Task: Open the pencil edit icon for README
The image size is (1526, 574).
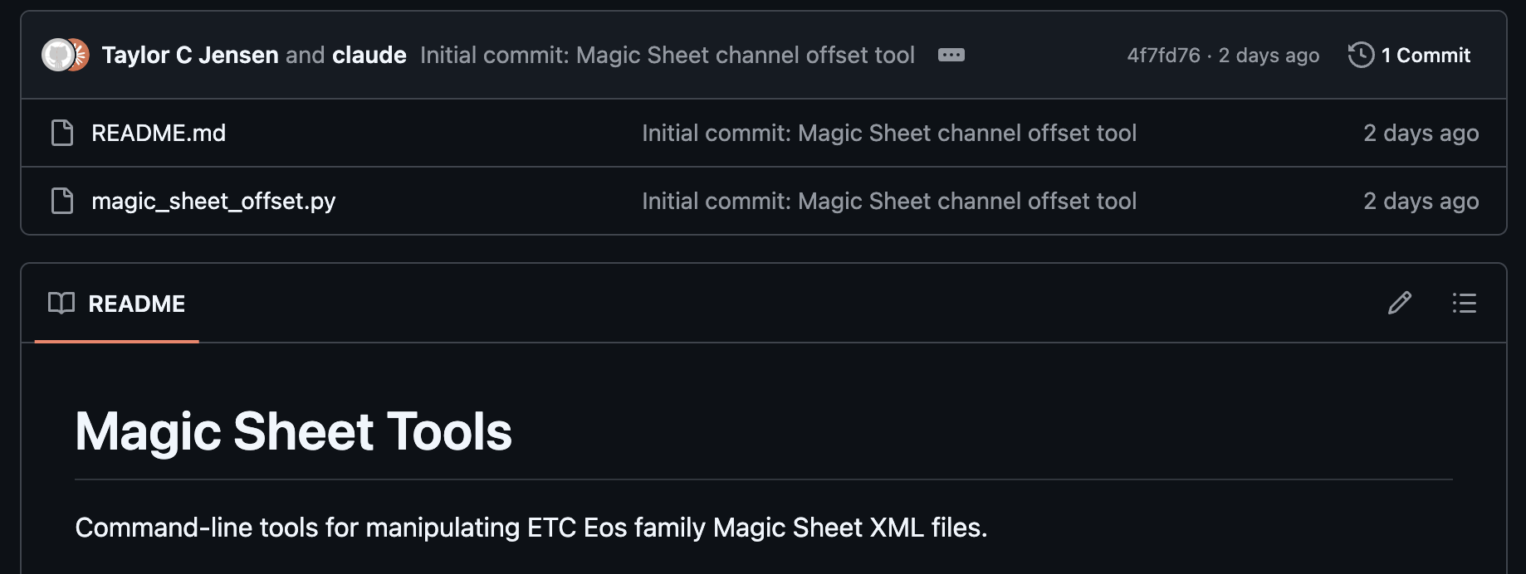Action: [x=1401, y=304]
